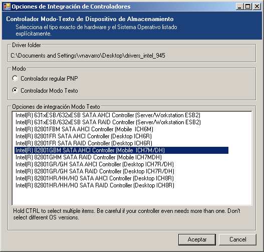Image resolution: width=264 pixels, height=252 pixels.
Task: Select 82801FBM SATA AHCI Controller (Mobile ICH6M)
Action: click(84, 129)
